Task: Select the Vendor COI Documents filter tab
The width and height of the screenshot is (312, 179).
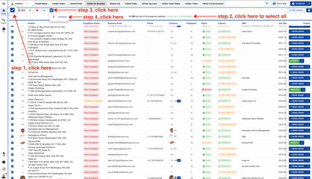Action: [x=213, y=4]
